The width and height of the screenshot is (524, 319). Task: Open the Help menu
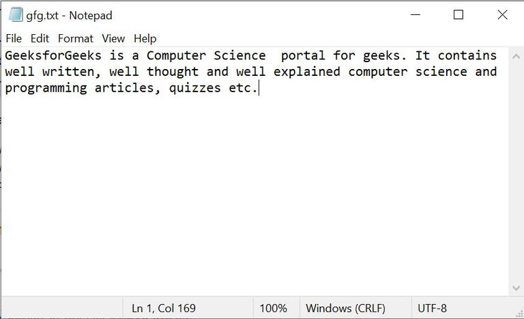[x=145, y=38]
